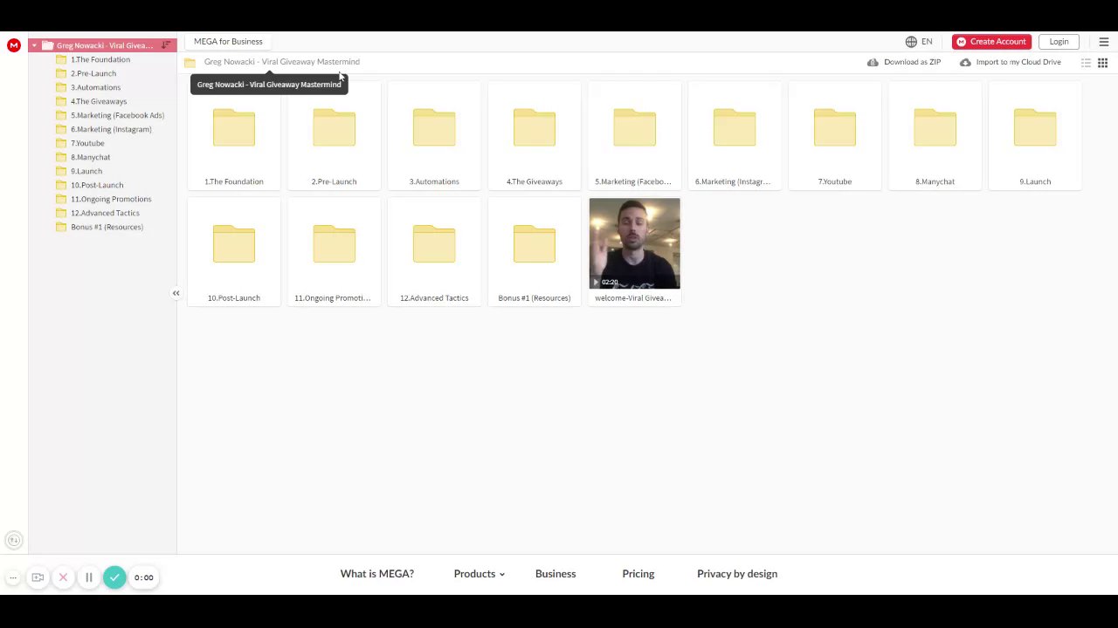The image size is (1118, 628).
Task: Open Privacy by design footer item
Action: (737, 574)
